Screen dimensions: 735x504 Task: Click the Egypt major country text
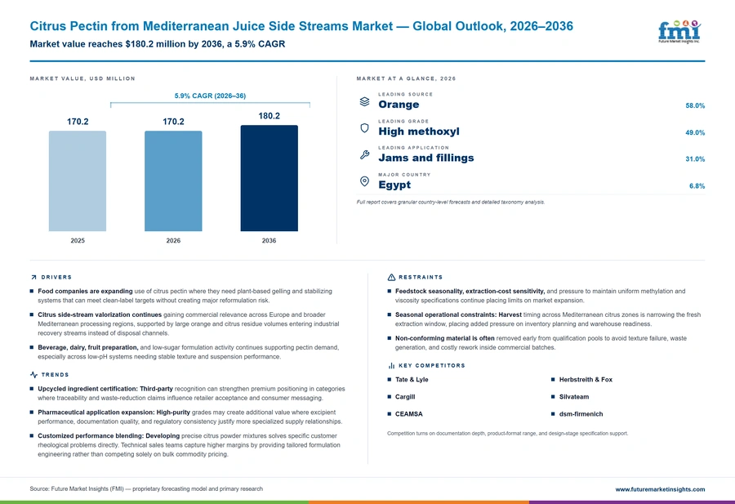pyautogui.click(x=394, y=185)
